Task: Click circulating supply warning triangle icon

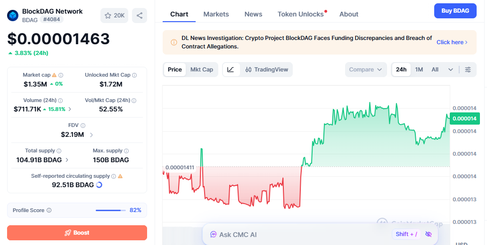Action: tap(120, 176)
